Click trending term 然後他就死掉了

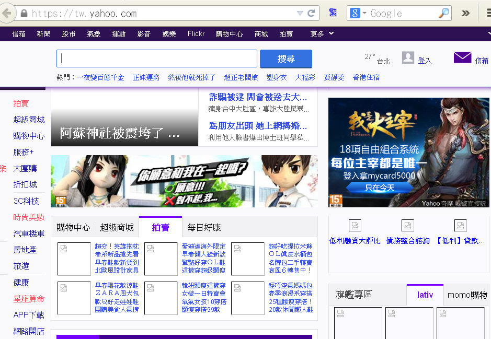click(x=191, y=77)
